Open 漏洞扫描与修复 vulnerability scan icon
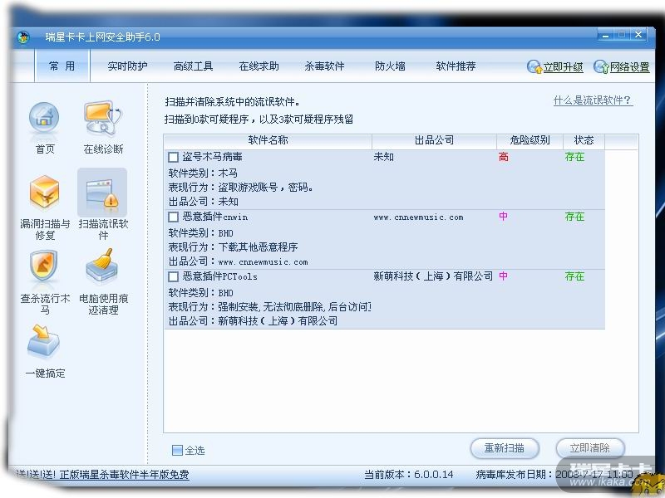Screen dimensions: 665x498 coord(44,193)
